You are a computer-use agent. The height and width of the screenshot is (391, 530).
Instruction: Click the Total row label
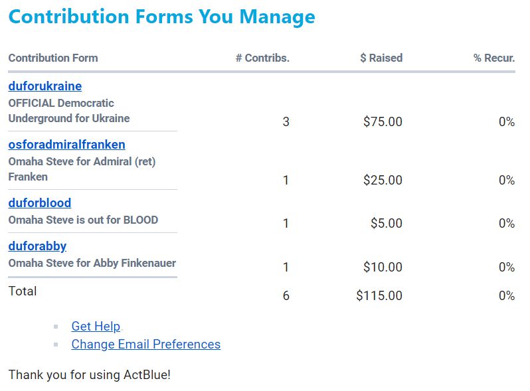coord(23,291)
